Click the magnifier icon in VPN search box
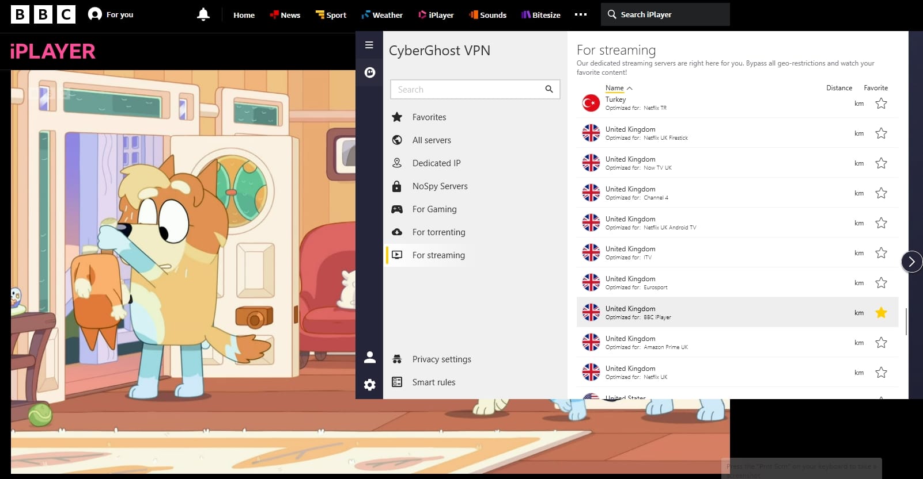Image resolution: width=923 pixels, height=479 pixels. (x=549, y=89)
